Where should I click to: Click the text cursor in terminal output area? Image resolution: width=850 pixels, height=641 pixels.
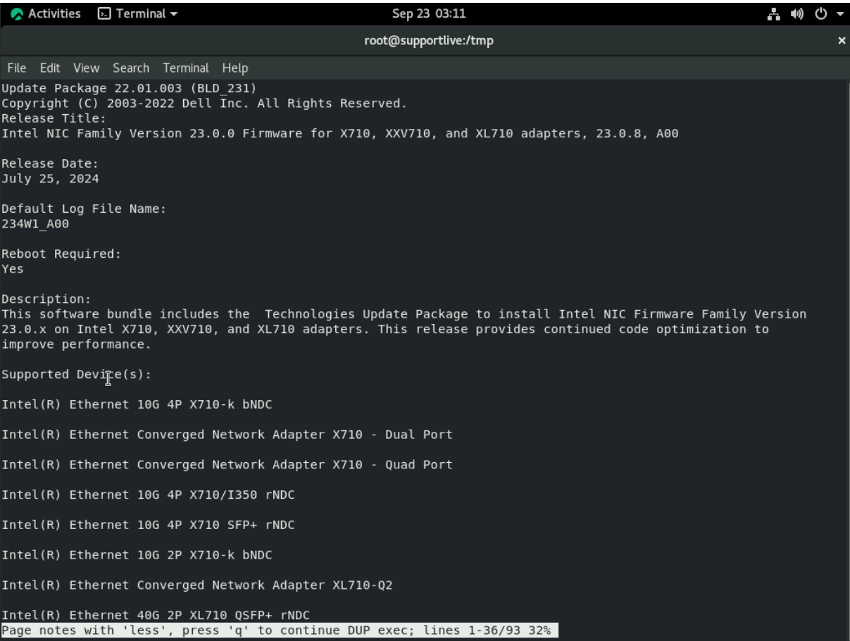[107, 380]
